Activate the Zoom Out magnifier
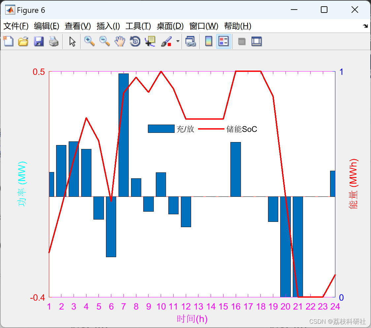The image size is (371, 328). click(x=105, y=41)
